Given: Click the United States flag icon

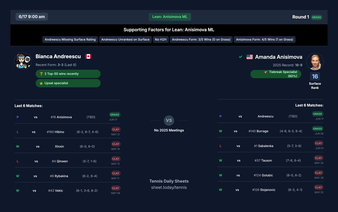Looking at the screenshot, I should (x=249, y=57).
